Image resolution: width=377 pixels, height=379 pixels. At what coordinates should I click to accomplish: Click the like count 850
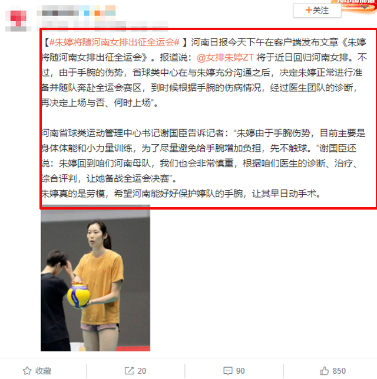tap(339, 371)
